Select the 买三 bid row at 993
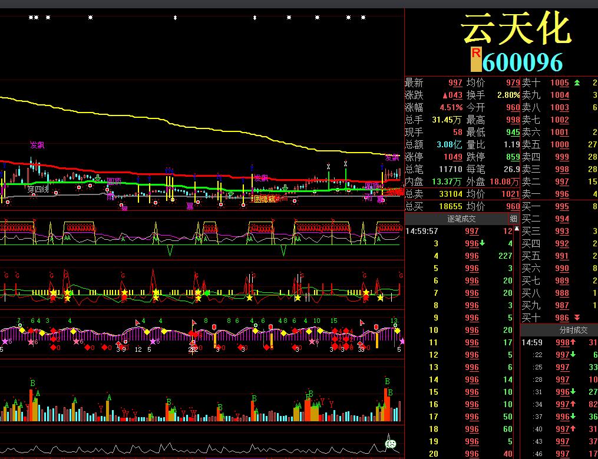The width and height of the screenshot is (598, 459). tap(560, 231)
